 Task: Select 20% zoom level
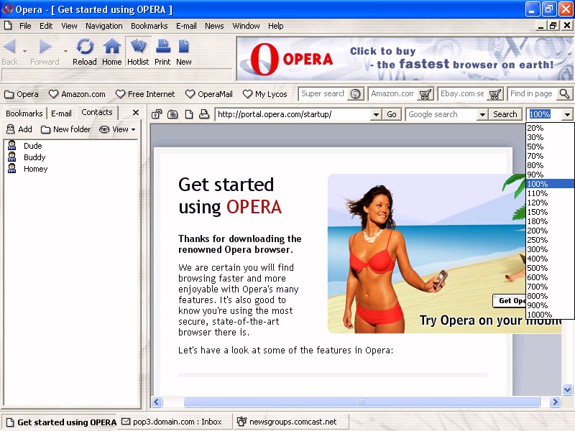(550, 128)
